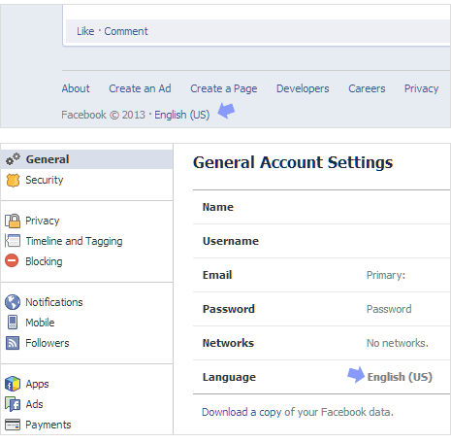451x443 pixels.
Task: Open Notifications settings
Action: click(x=54, y=302)
